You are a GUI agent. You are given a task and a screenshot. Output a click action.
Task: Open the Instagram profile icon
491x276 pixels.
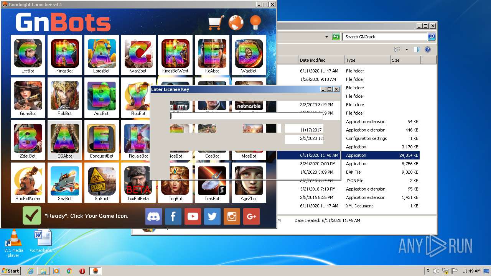tap(232, 217)
